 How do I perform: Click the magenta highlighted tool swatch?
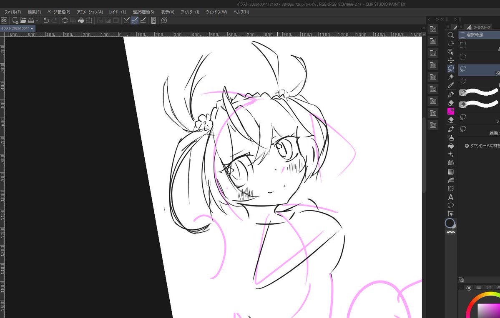point(450,111)
